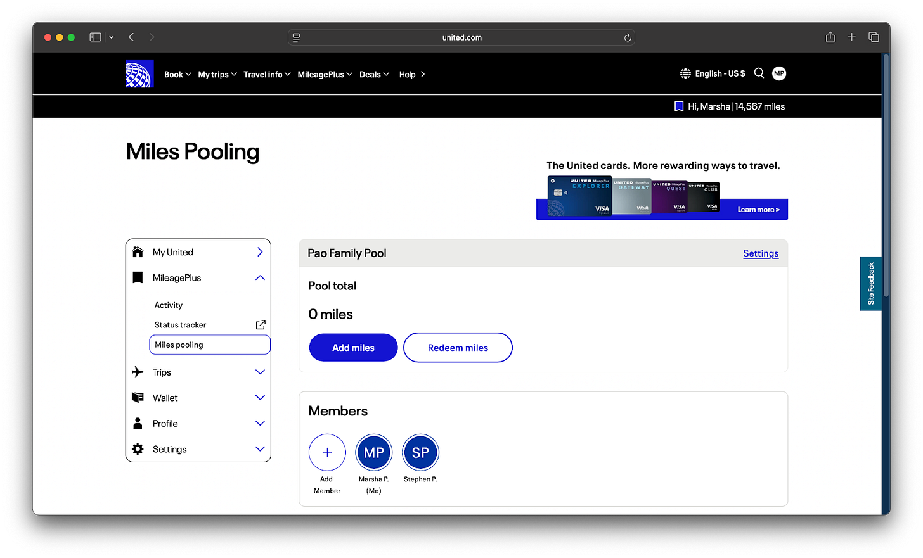This screenshot has height=558, width=923.
Task: Click the Add Member label
Action: coord(327,485)
